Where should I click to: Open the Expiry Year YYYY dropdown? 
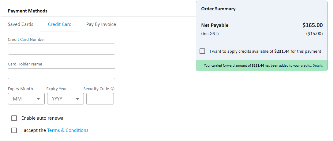tap(65, 99)
